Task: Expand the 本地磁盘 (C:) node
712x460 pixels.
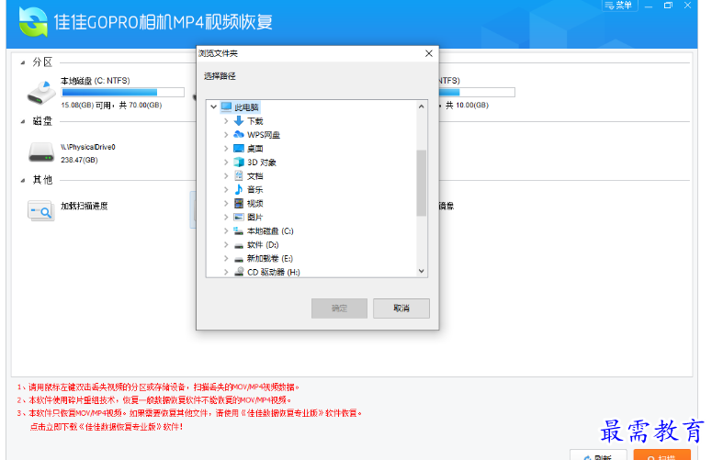Action: [226, 230]
